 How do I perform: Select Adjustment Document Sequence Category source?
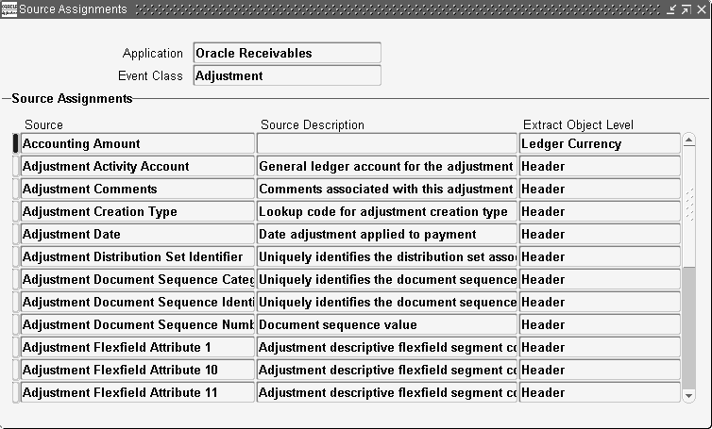tap(138, 279)
